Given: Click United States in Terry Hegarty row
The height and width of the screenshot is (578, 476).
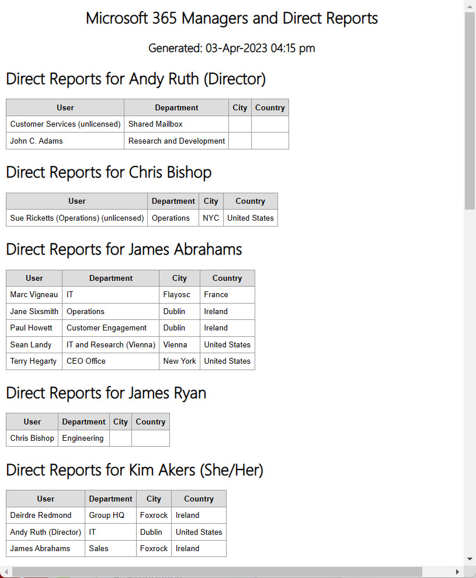Looking at the screenshot, I should pos(228,361).
